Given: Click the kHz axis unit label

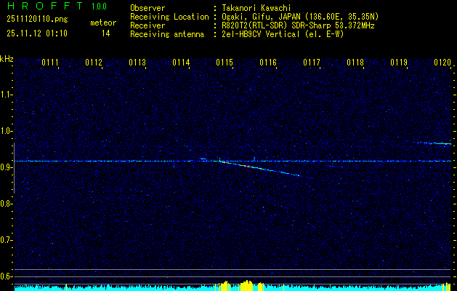Looking at the screenshot, I should coord(7,58).
